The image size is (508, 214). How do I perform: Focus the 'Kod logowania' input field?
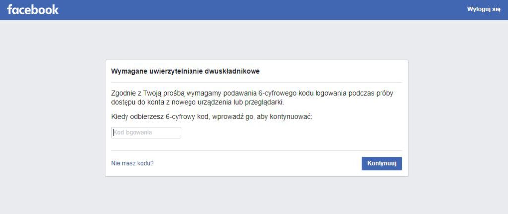pyautogui.click(x=146, y=133)
